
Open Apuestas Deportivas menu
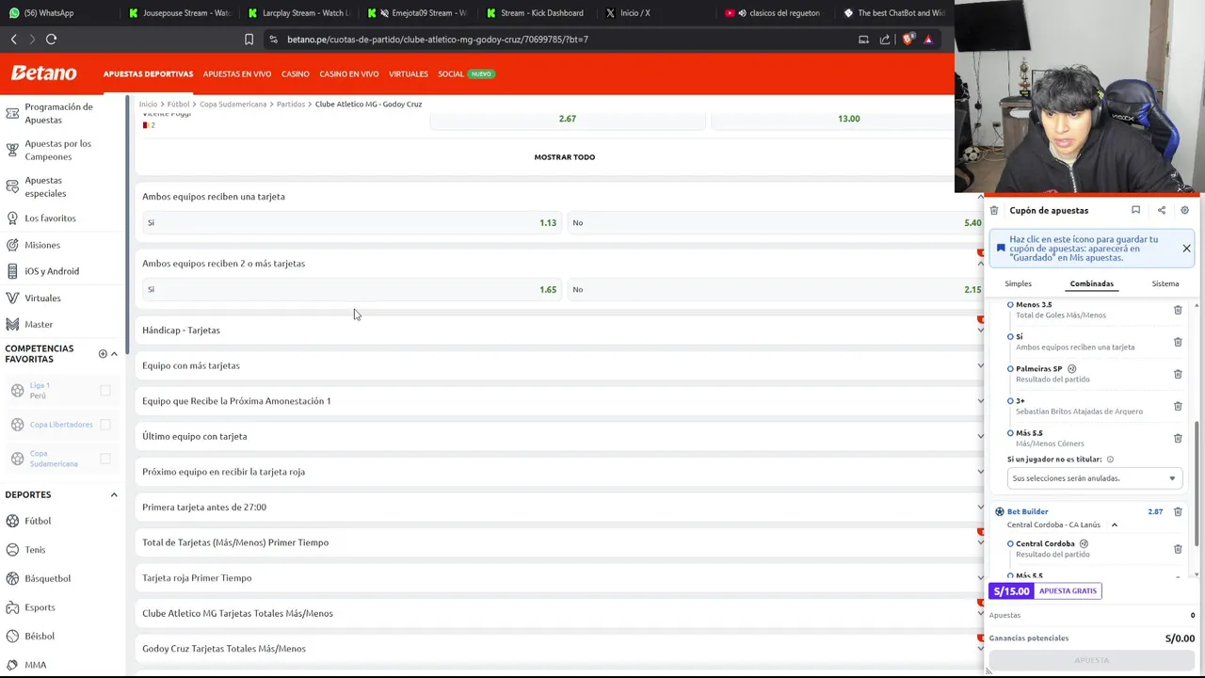pos(148,73)
